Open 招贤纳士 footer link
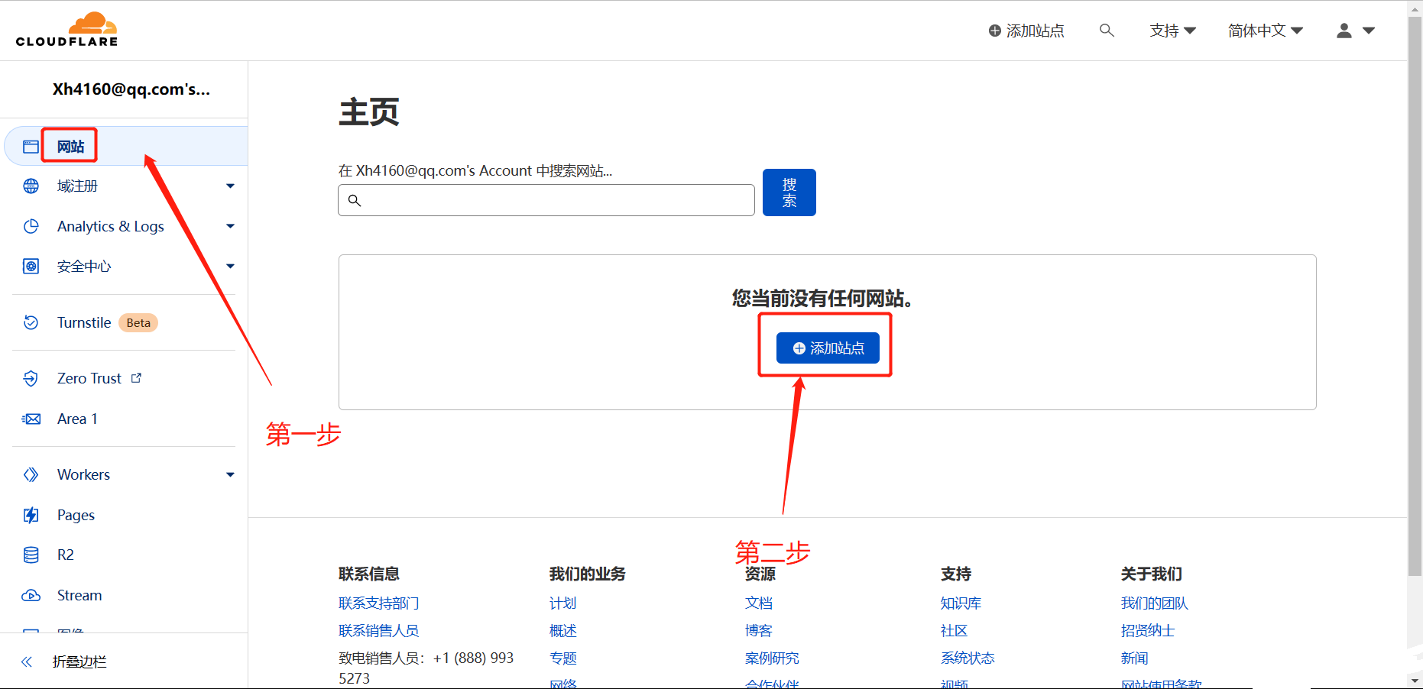 [x=1148, y=630]
